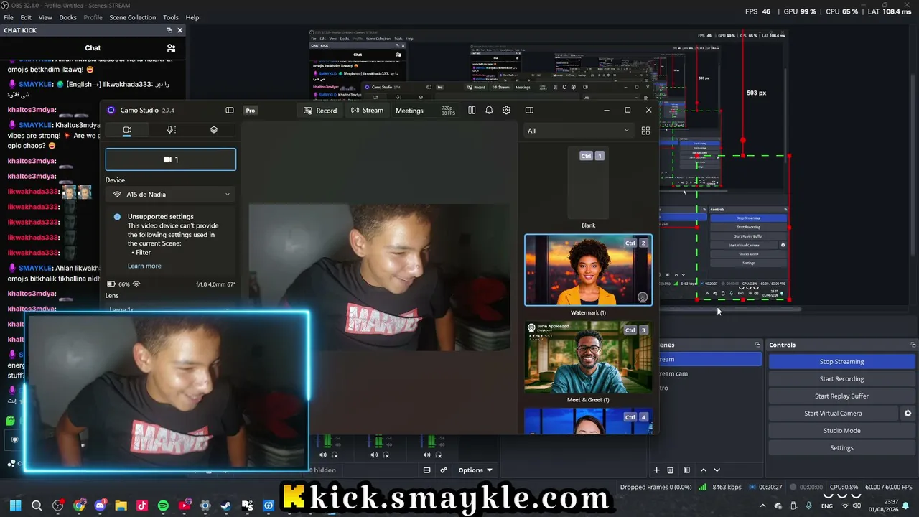The width and height of the screenshot is (919, 517).
Task: Open the scene filters icon
Action: 687,470
